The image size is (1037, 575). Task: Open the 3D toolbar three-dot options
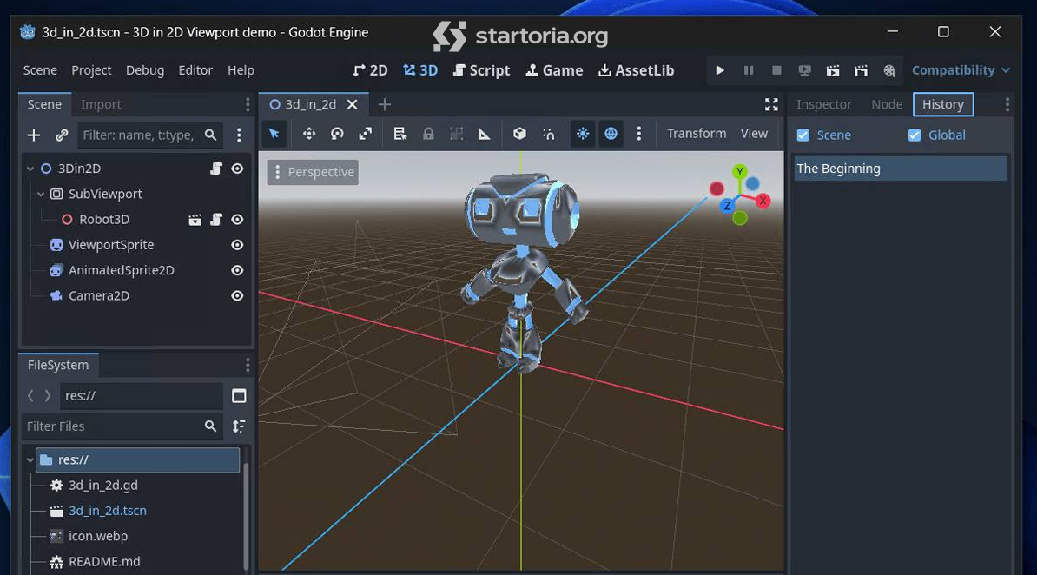point(639,134)
